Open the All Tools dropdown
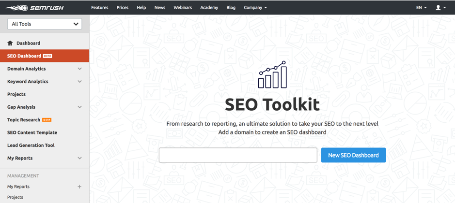This screenshot has width=455, height=203. pyautogui.click(x=45, y=24)
